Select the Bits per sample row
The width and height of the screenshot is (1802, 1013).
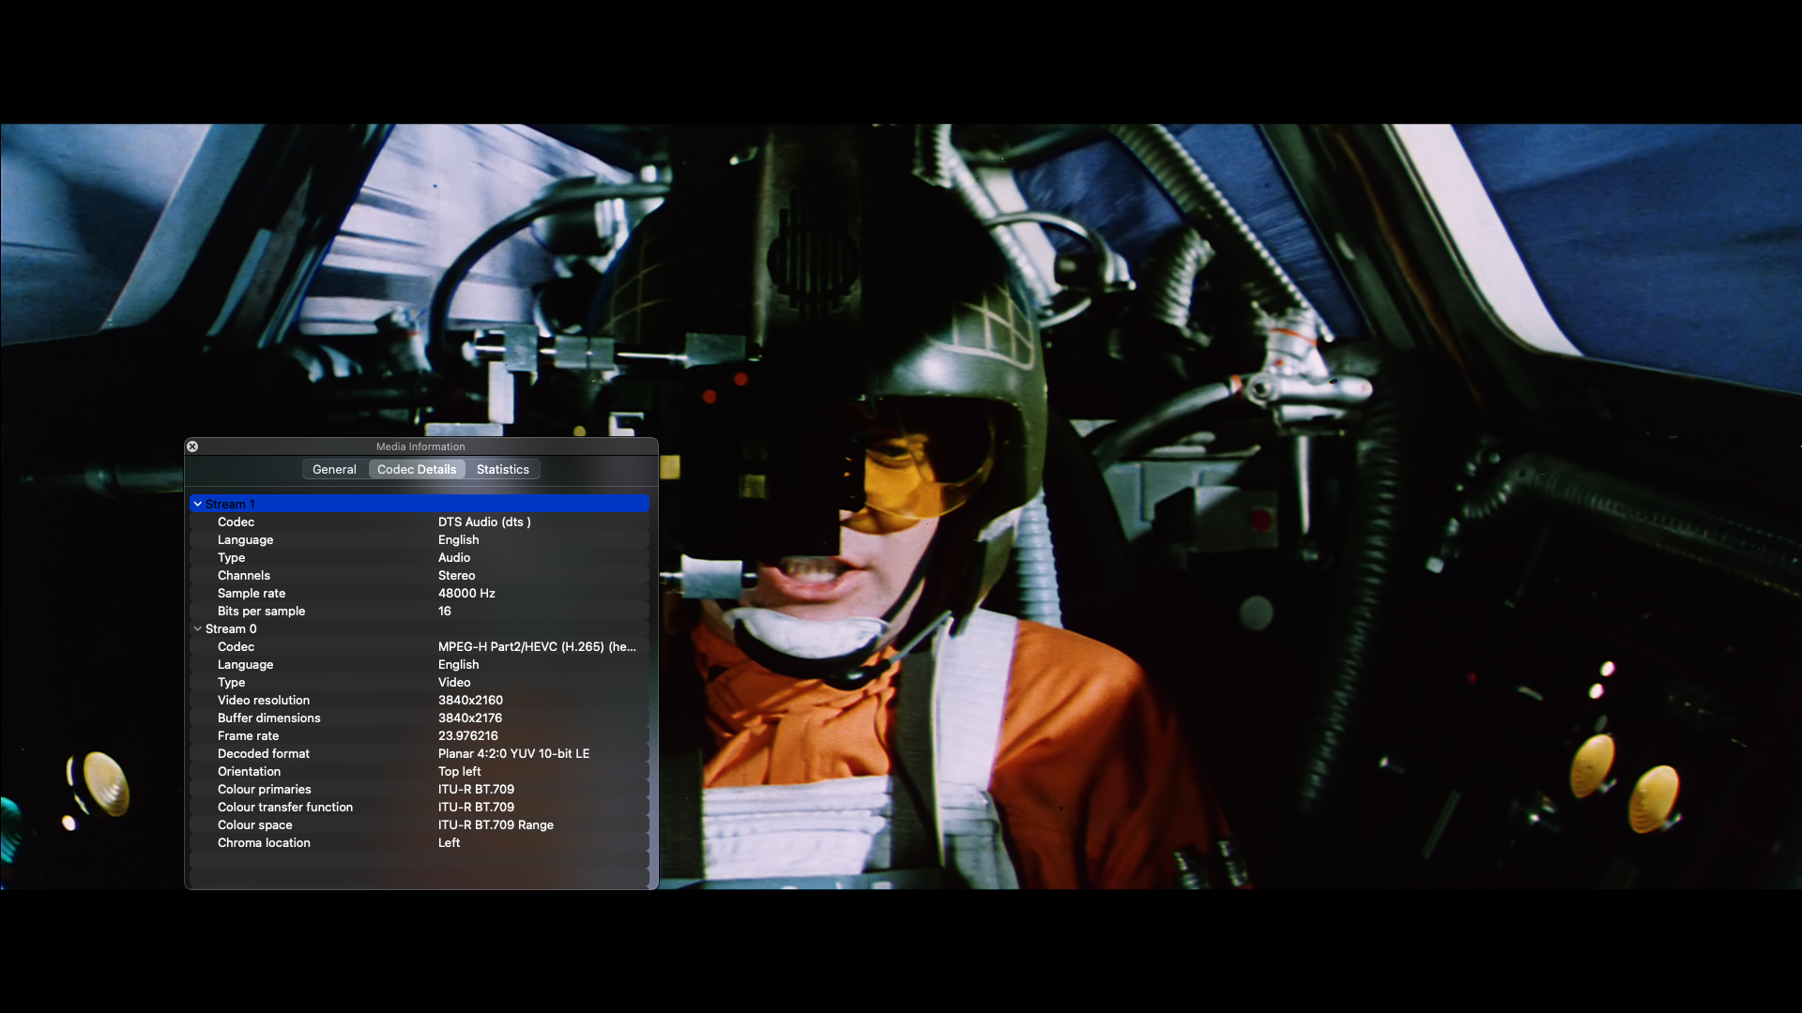261,611
